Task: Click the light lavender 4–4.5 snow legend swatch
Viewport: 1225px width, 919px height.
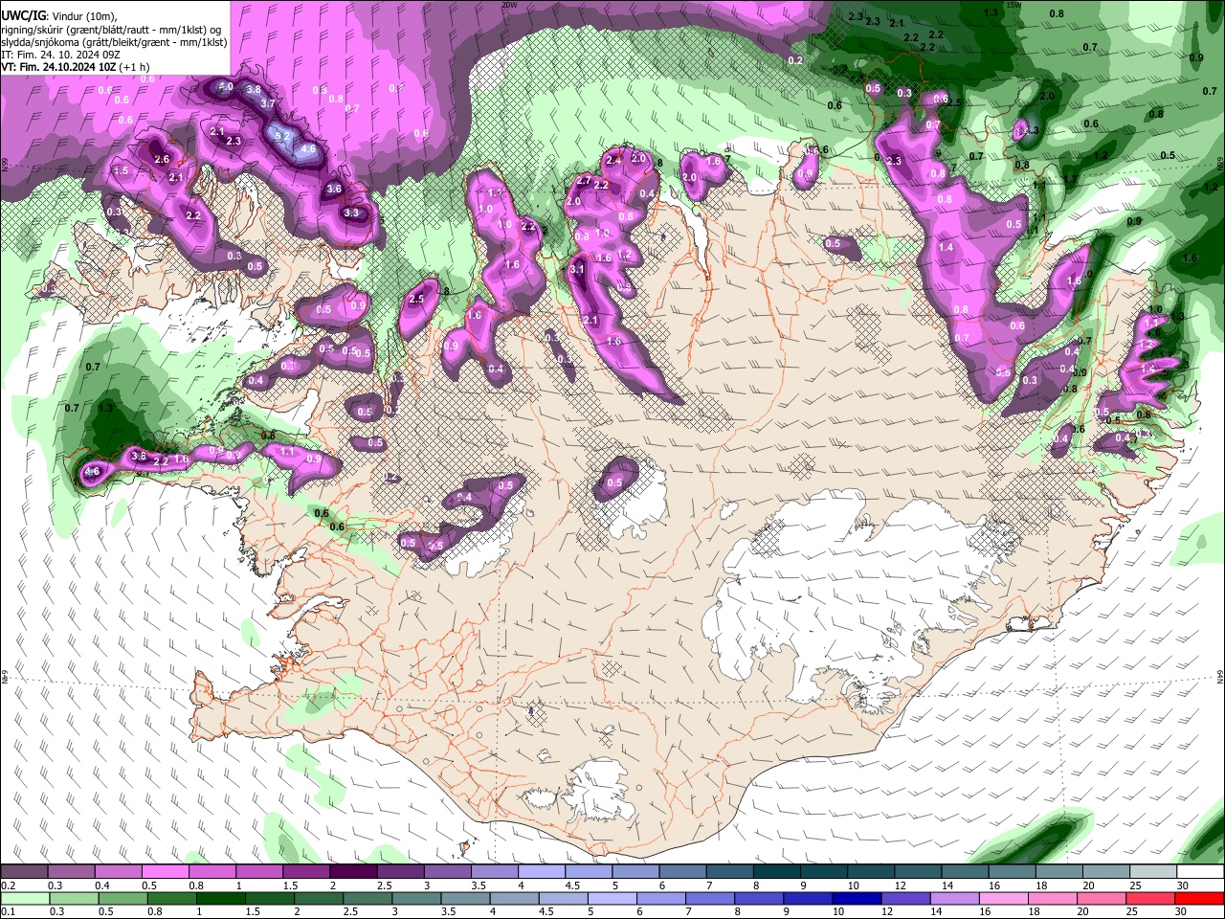Action: (542, 872)
